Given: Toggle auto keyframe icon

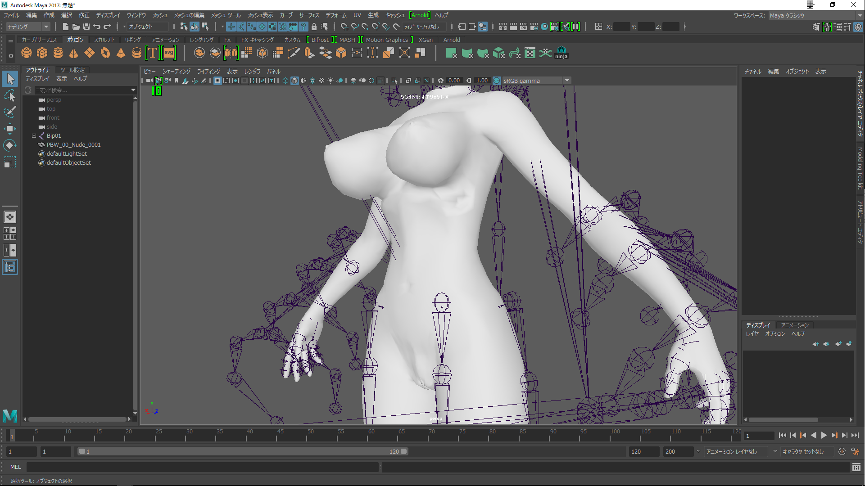Looking at the screenshot, I should point(842,451).
